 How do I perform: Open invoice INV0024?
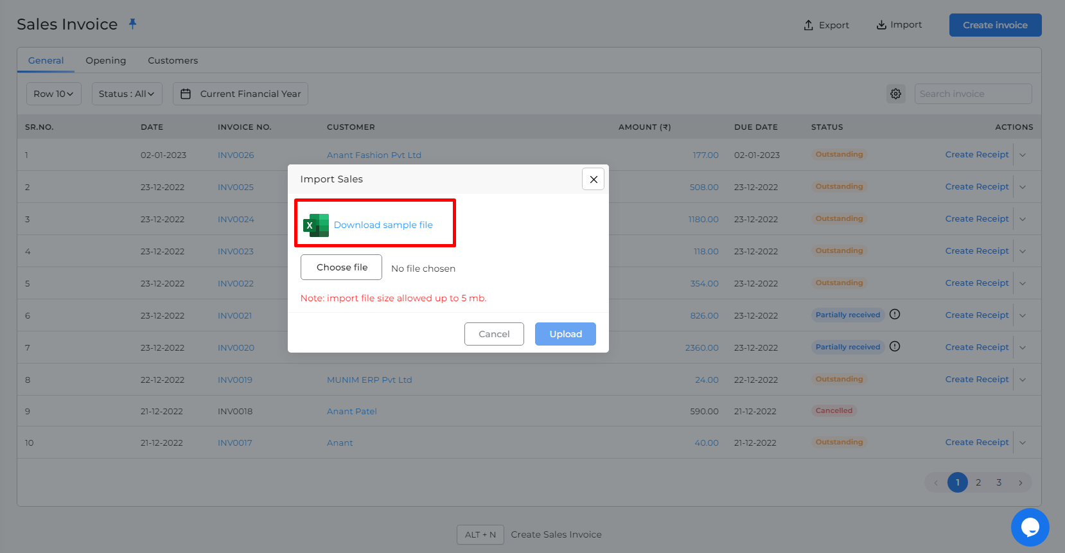pyautogui.click(x=236, y=219)
